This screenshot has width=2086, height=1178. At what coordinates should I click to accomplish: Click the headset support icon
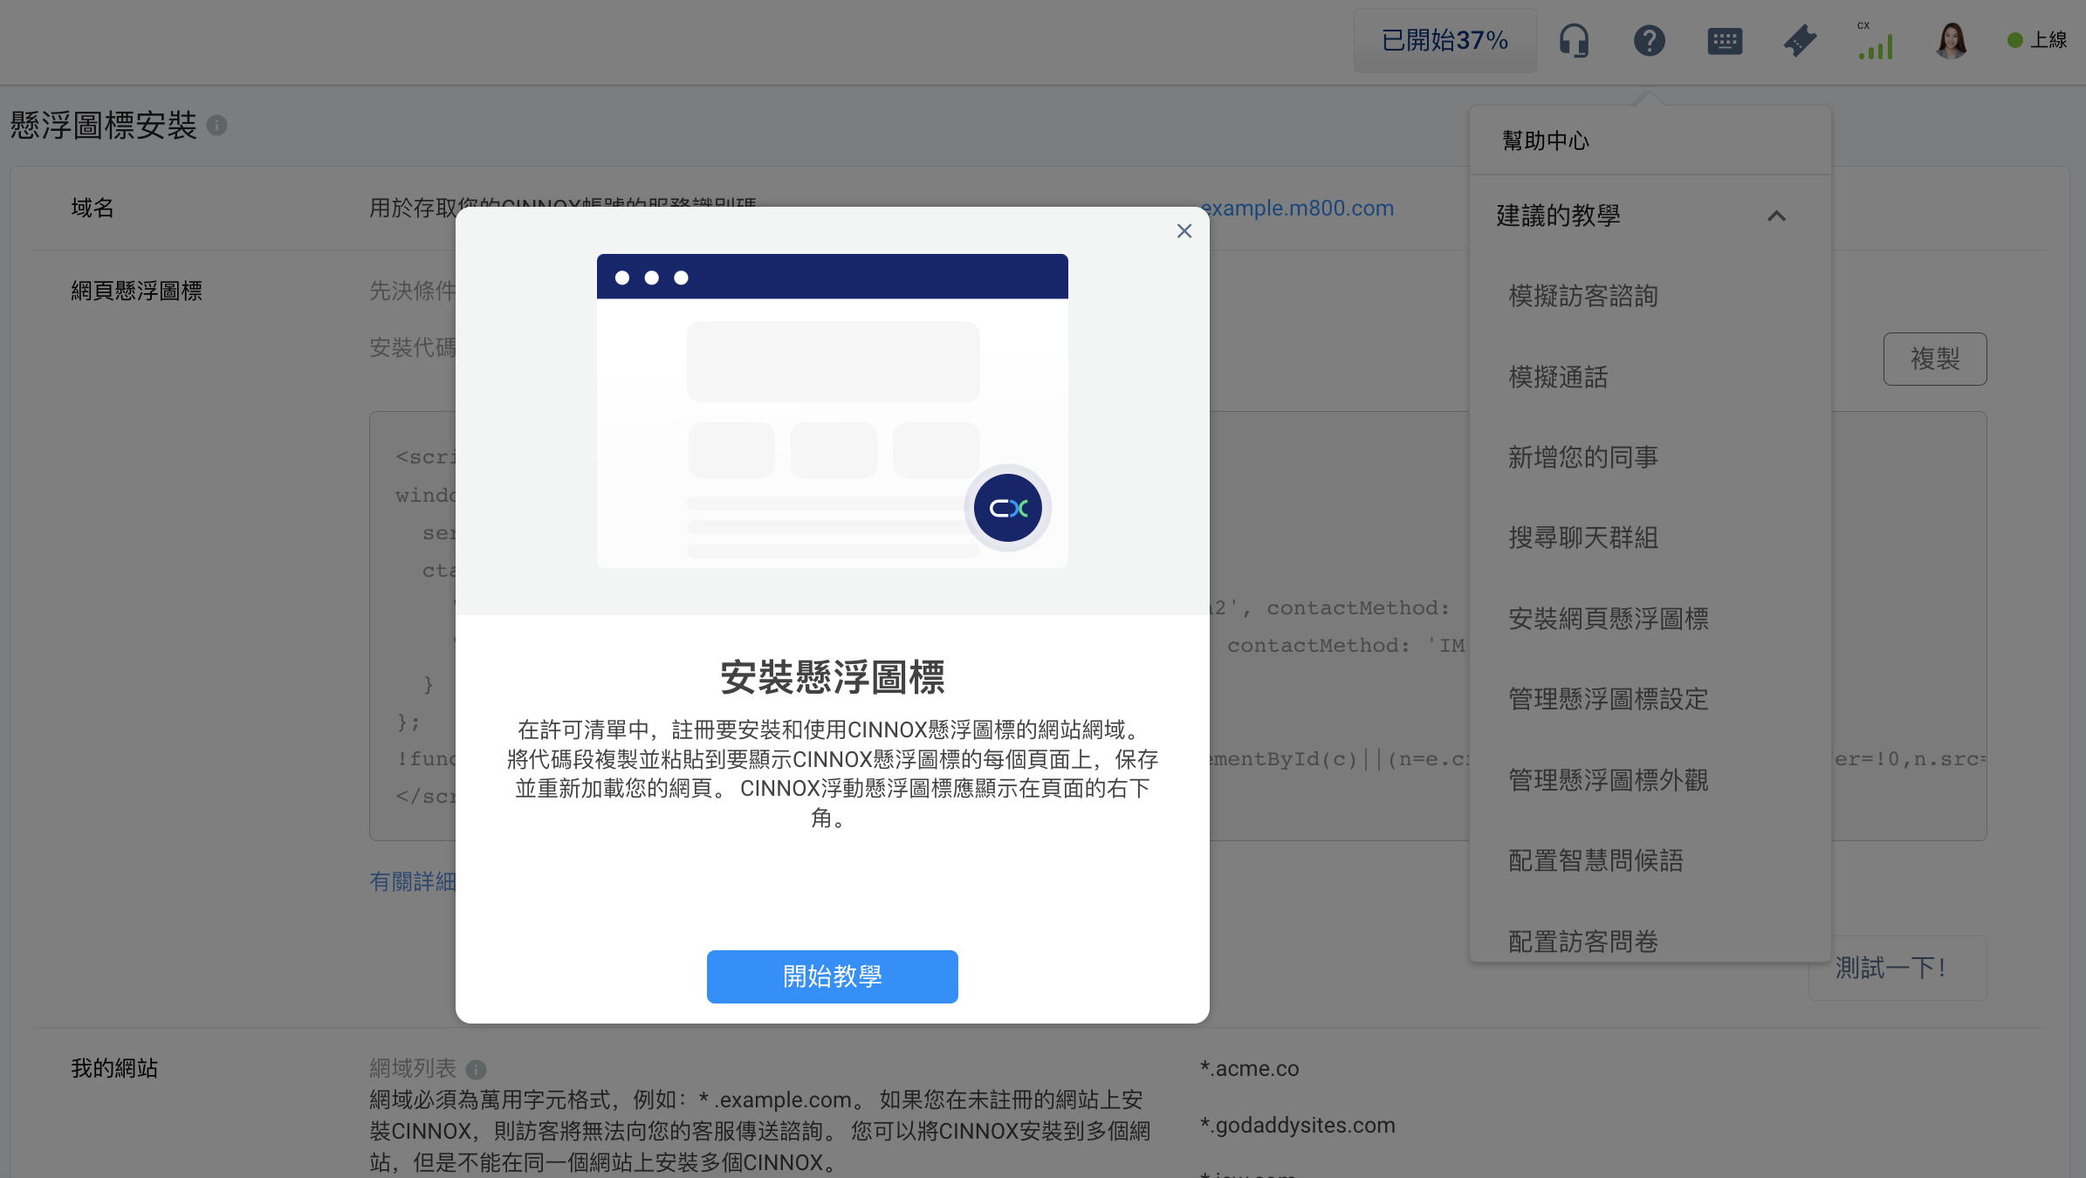[x=1574, y=40]
